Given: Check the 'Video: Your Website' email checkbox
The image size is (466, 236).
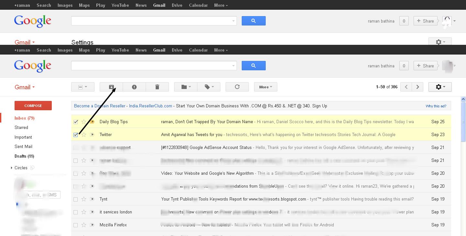Looking at the screenshot, I should [76, 173].
